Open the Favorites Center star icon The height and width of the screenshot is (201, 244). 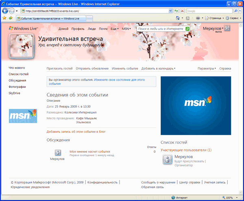(4, 18)
